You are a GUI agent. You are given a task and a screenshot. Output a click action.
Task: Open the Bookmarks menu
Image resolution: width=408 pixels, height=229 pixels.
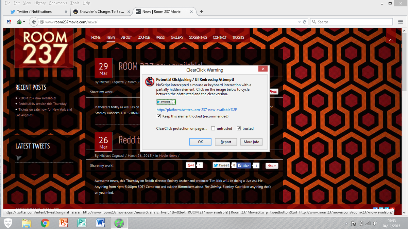pos(58,3)
